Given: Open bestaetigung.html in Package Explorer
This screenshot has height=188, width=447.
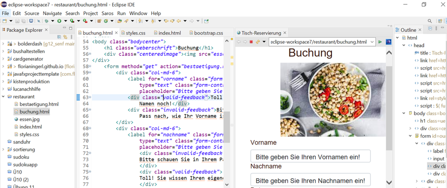Looking at the screenshot, I should tap(36, 104).
